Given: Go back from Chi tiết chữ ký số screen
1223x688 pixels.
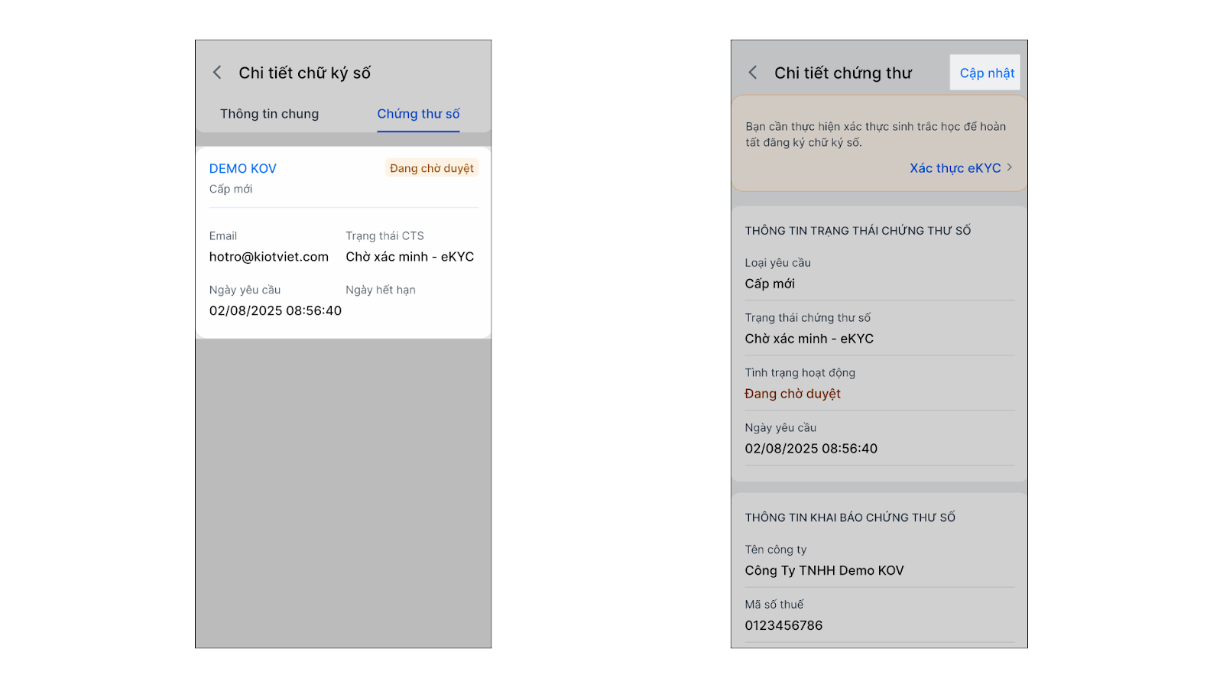Looking at the screenshot, I should 217,73.
